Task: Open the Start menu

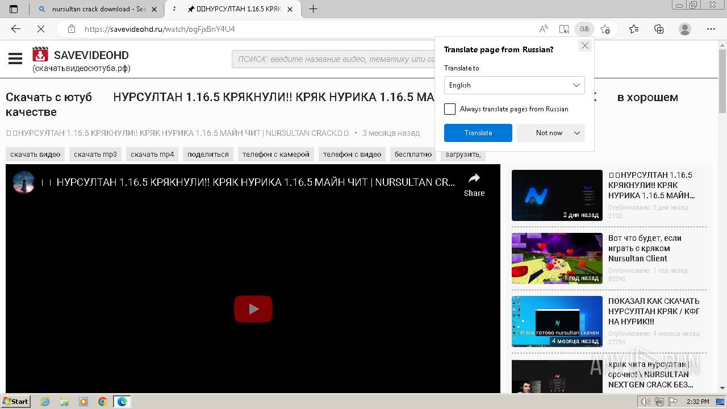Action: (15, 402)
